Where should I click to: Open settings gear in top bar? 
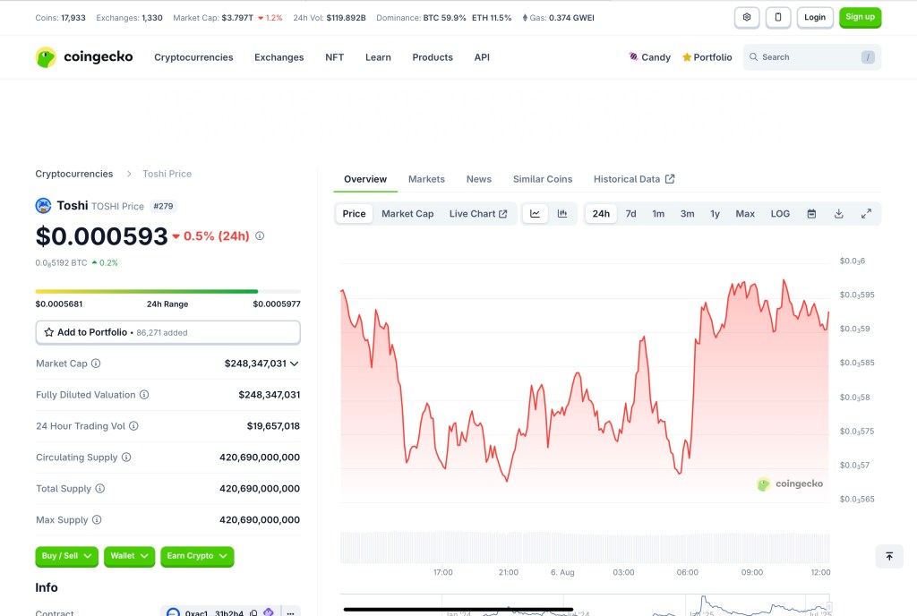pos(747,17)
